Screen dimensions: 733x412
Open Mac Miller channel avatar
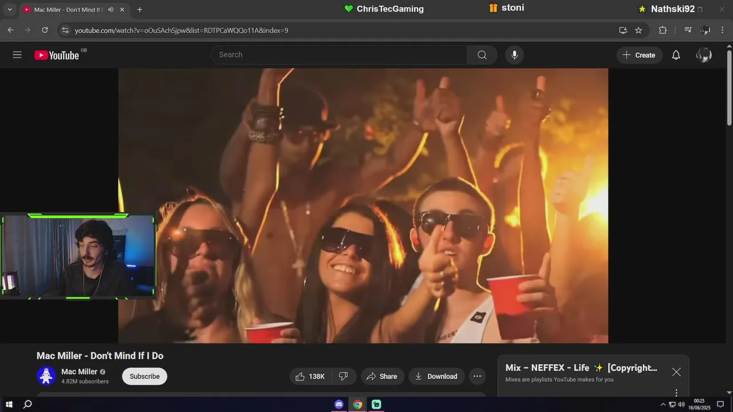(46, 376)
